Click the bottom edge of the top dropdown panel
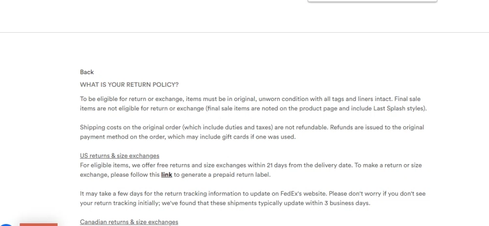 pos(372,1)
